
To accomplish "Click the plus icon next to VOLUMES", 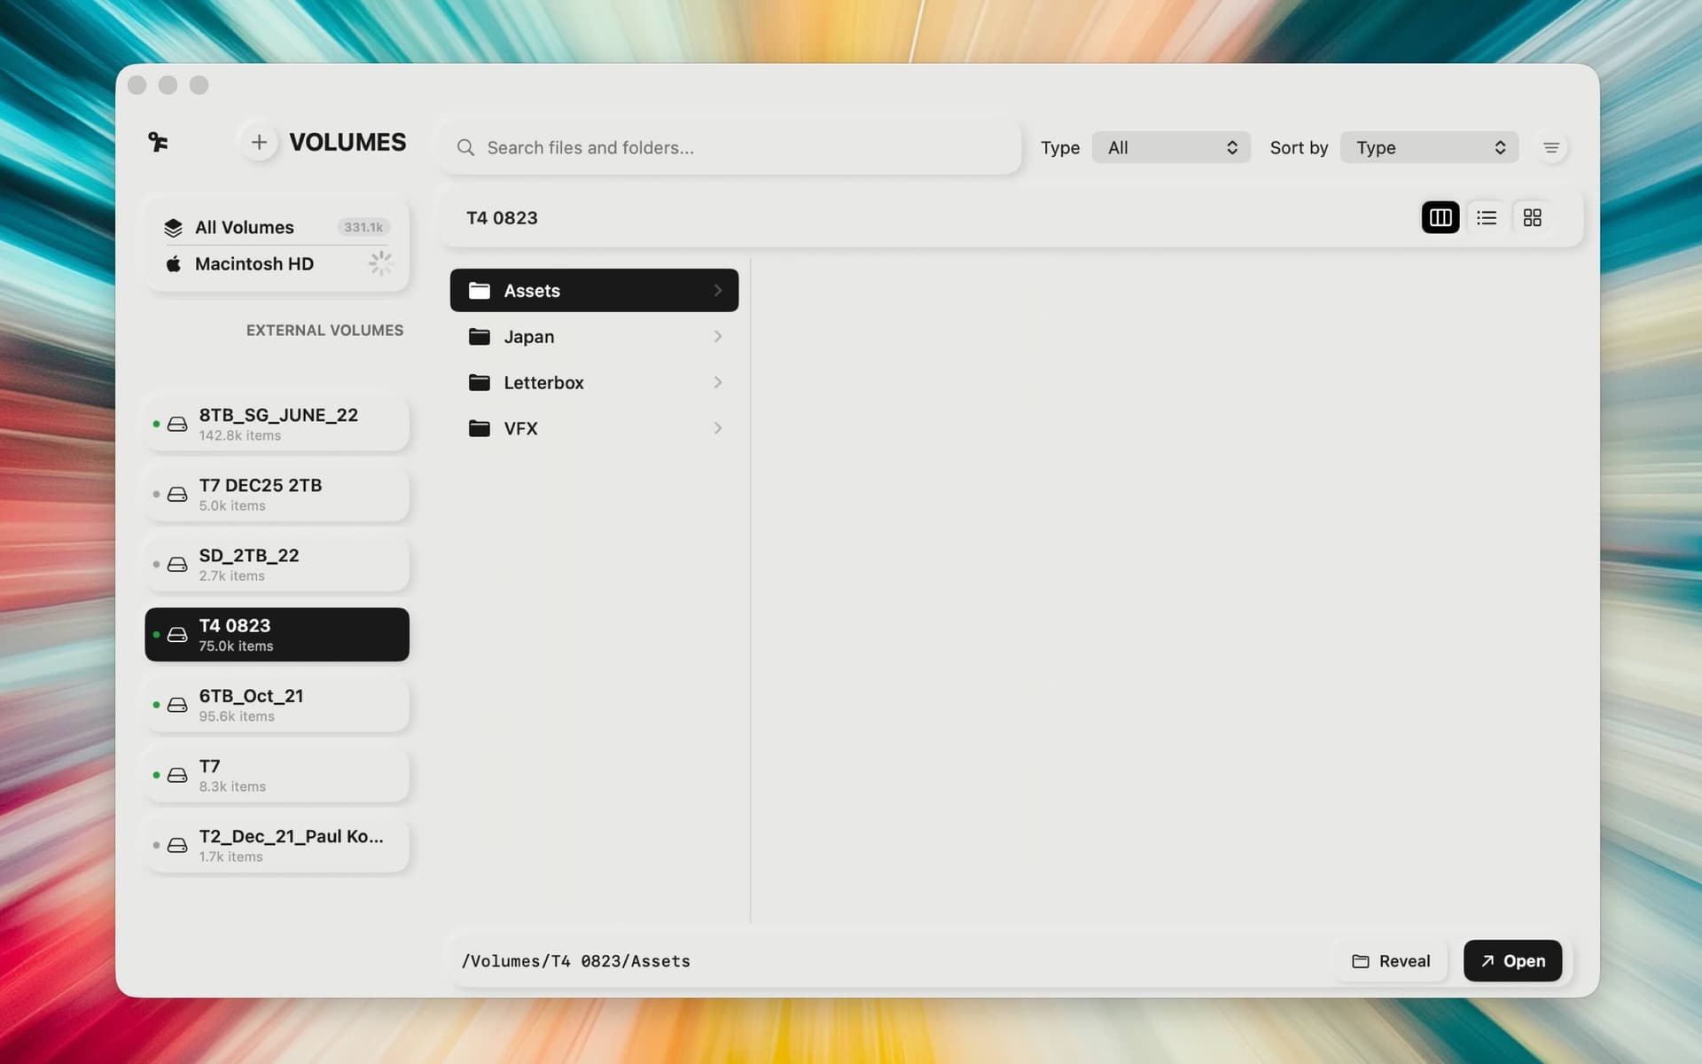I will tap(259, 142).
